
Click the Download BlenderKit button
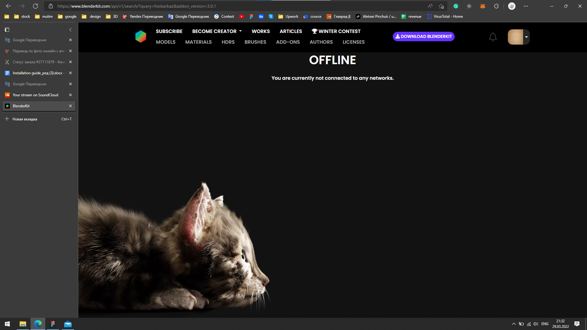423,36
